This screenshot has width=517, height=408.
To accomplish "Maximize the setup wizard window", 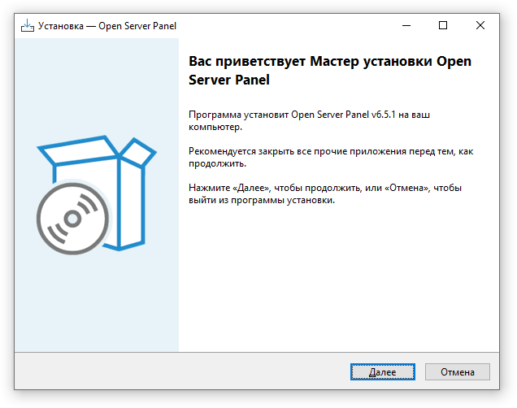I will pos(443,25).
